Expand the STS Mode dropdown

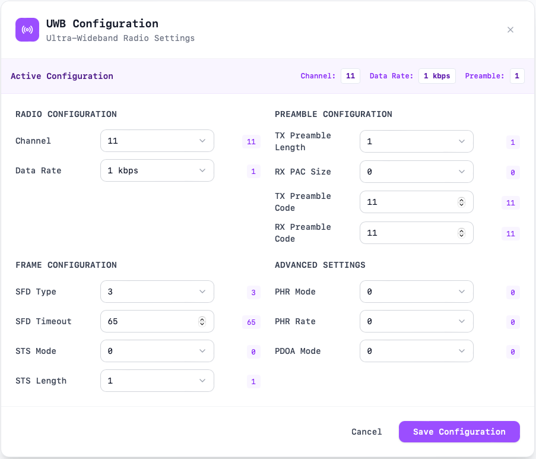tap(157, 351)
